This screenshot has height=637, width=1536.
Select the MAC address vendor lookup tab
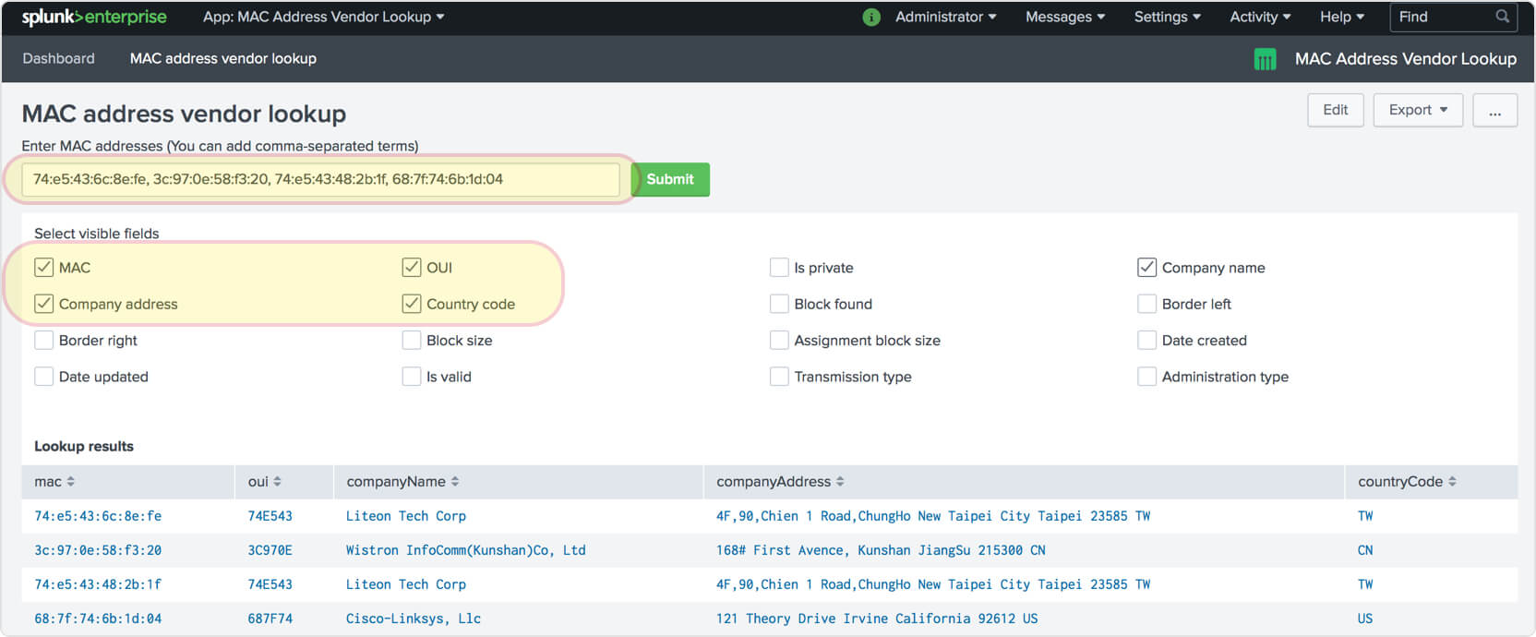pos(223,58)
